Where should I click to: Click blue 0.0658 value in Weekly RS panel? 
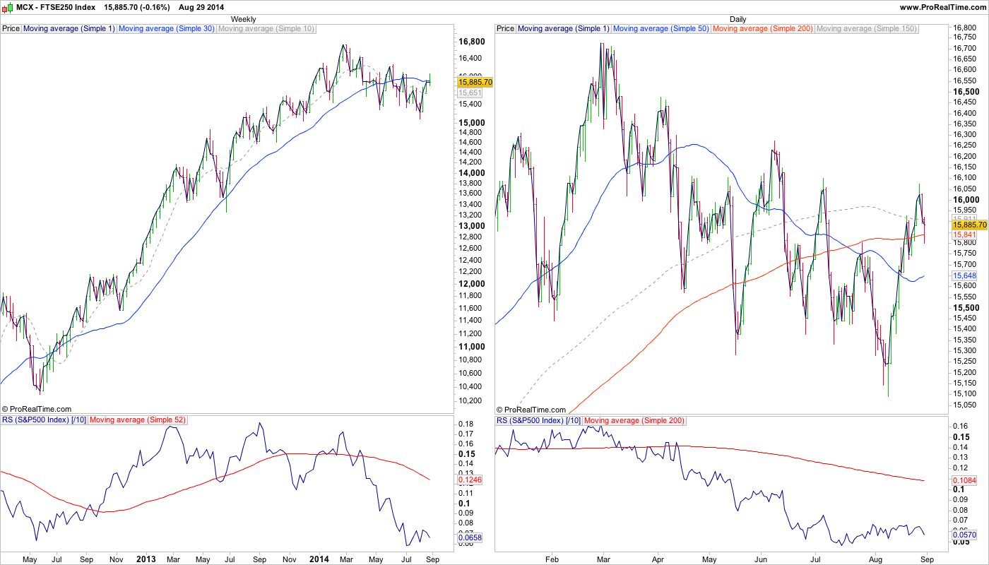point(470,537)
